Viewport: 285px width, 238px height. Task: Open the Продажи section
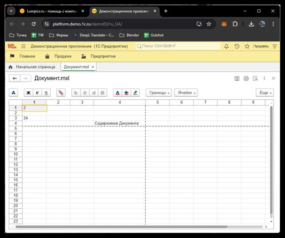click(59, 56)
